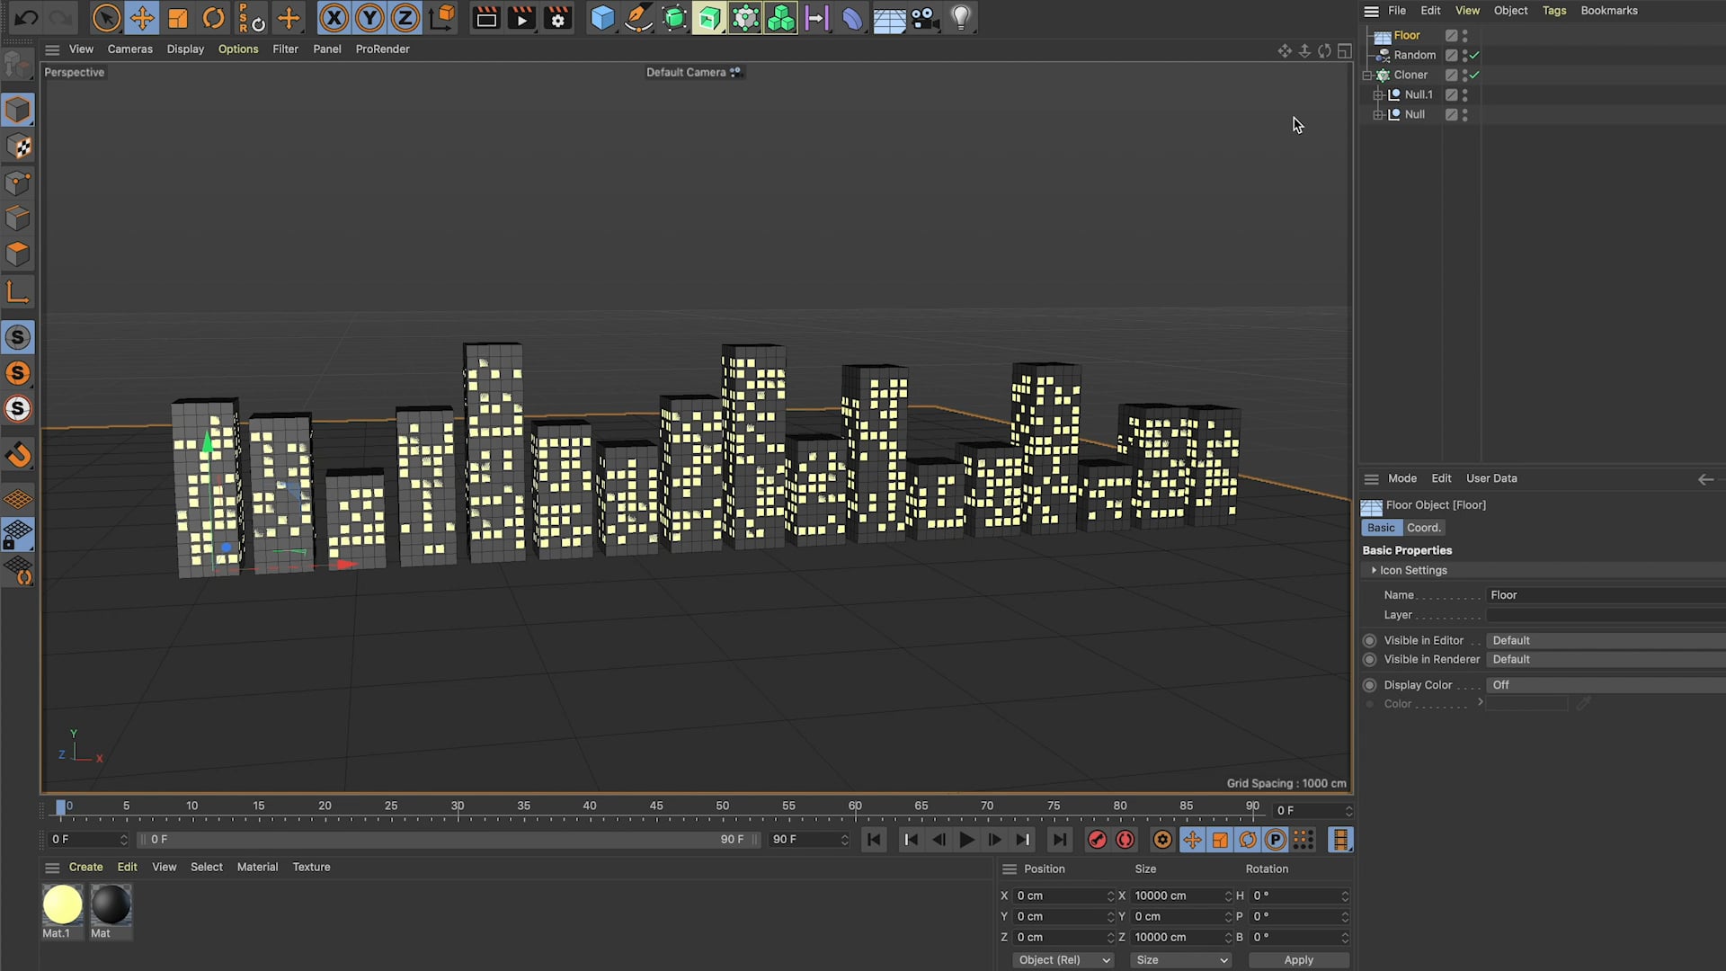The image size is (1726, 971).
Task: Open Display Color dropdown
Action: pos(1606,684)
